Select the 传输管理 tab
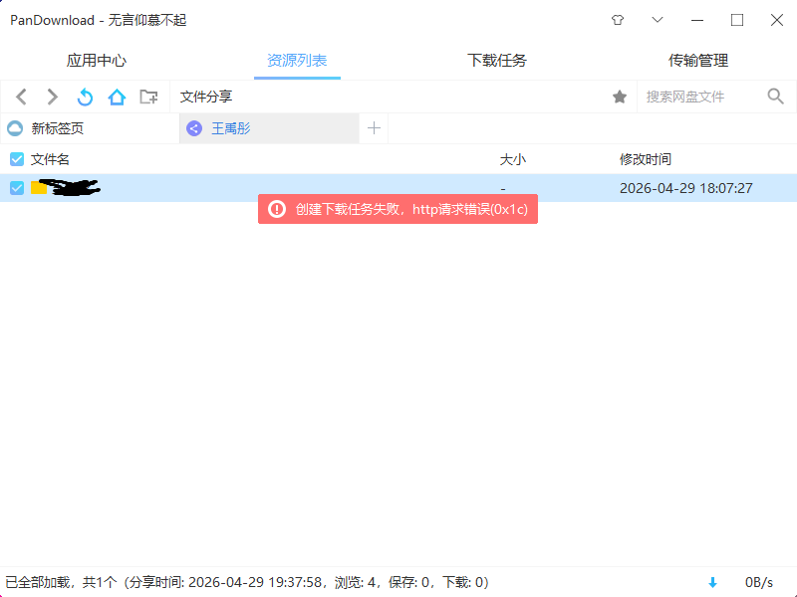 point(698,61)
